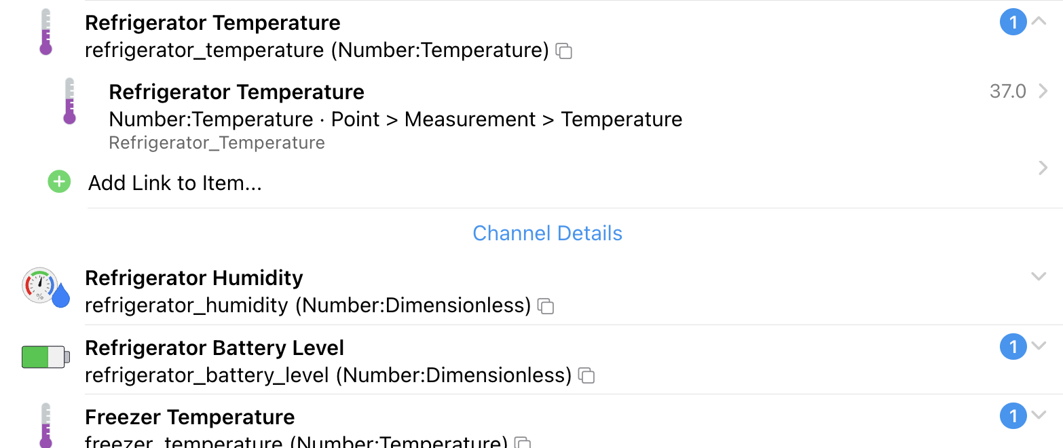Copy the refrigerator_humidity channel ID

coord(546,306)
